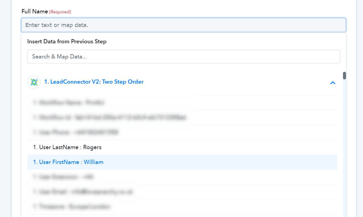Select the blurred Workflow Id data row
Image resolution: width=363 pixels, height=217 pixels.
(x=109, y=118)
